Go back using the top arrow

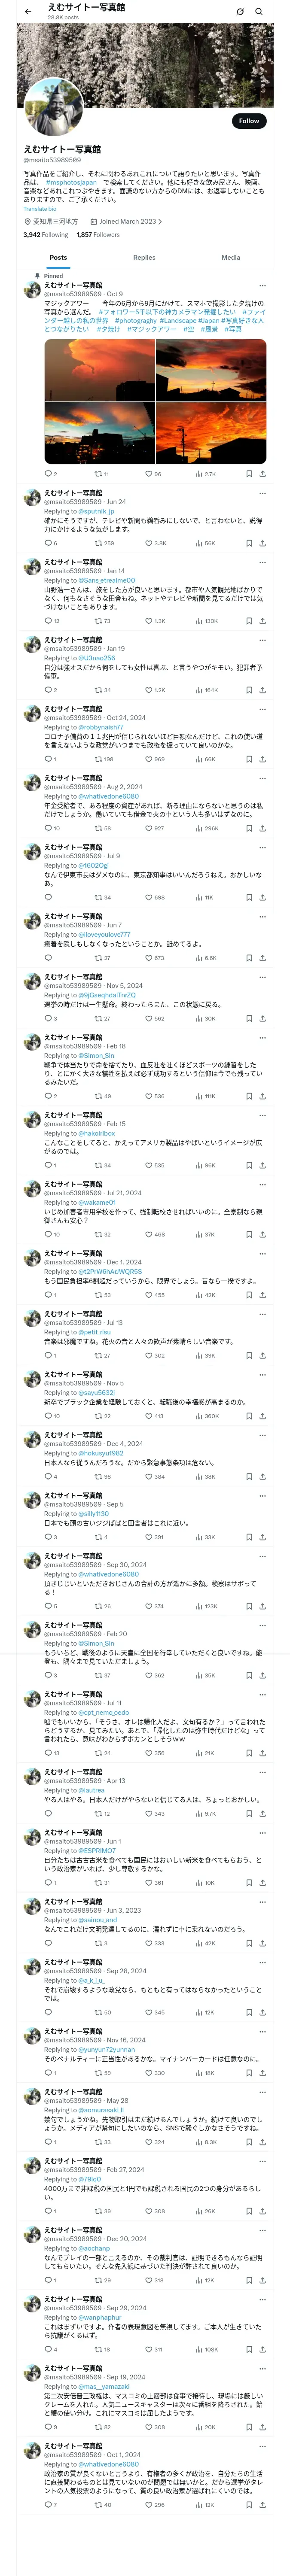pos(28,12)
